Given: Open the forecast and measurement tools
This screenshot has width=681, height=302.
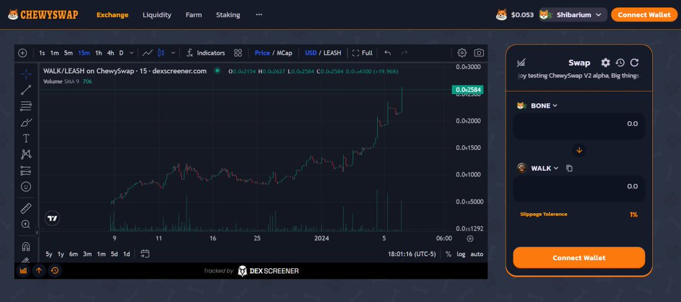Looking at the screenshot, I should coord(26,170).
